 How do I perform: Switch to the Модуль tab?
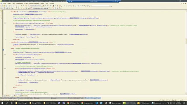coord(15,96)
